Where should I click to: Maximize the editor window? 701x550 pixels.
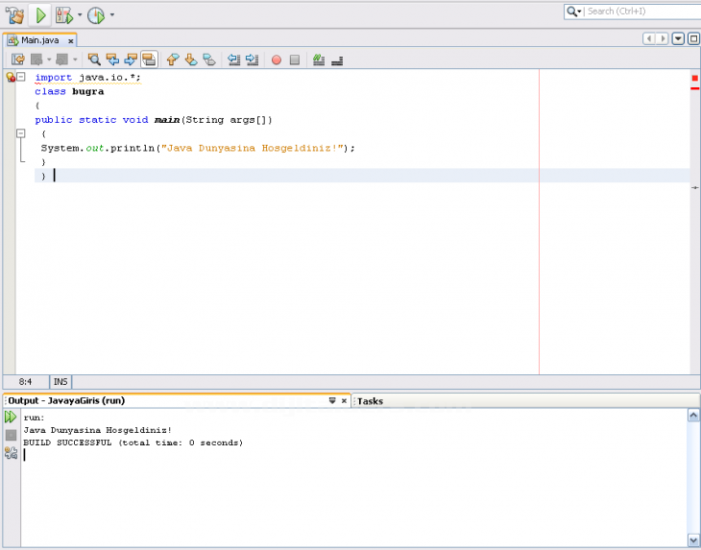point(693,38)
